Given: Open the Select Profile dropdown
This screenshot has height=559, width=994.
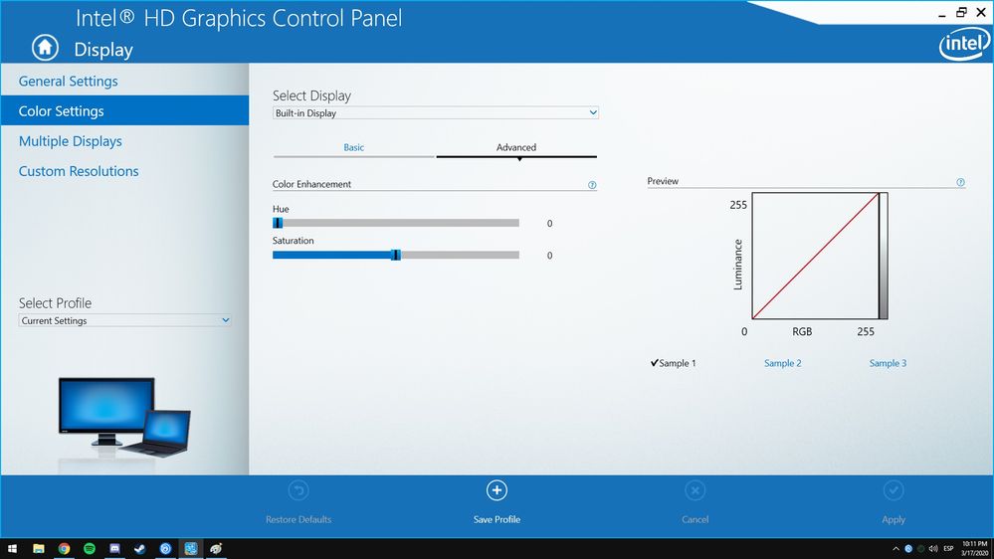Looking at the screenshot, I should click(125, 320).
